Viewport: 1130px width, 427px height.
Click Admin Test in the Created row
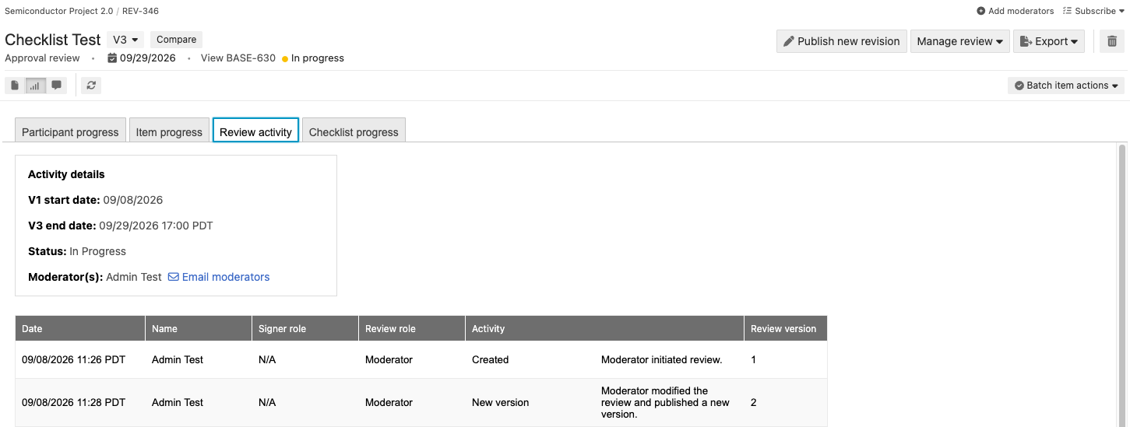coord(178,359)
